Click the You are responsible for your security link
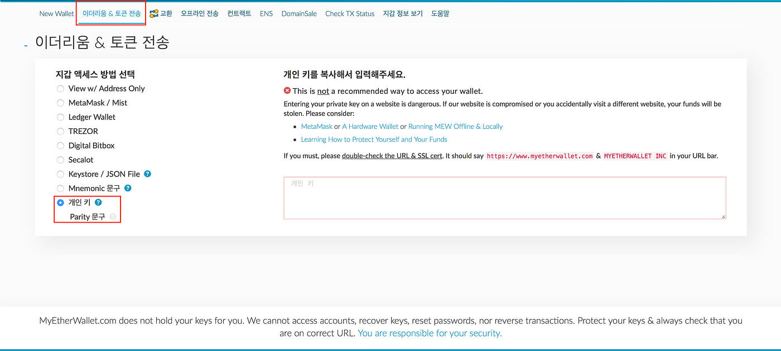 [430, 333]
